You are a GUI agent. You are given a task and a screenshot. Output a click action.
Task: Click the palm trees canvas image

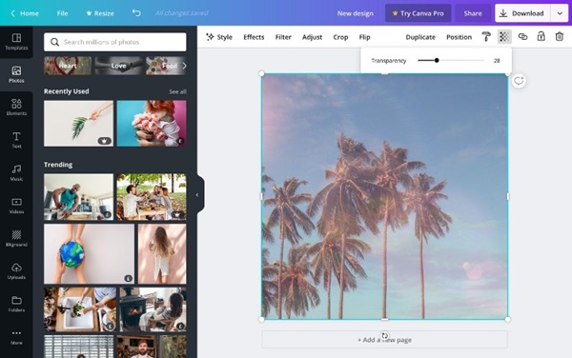point(384,197)
